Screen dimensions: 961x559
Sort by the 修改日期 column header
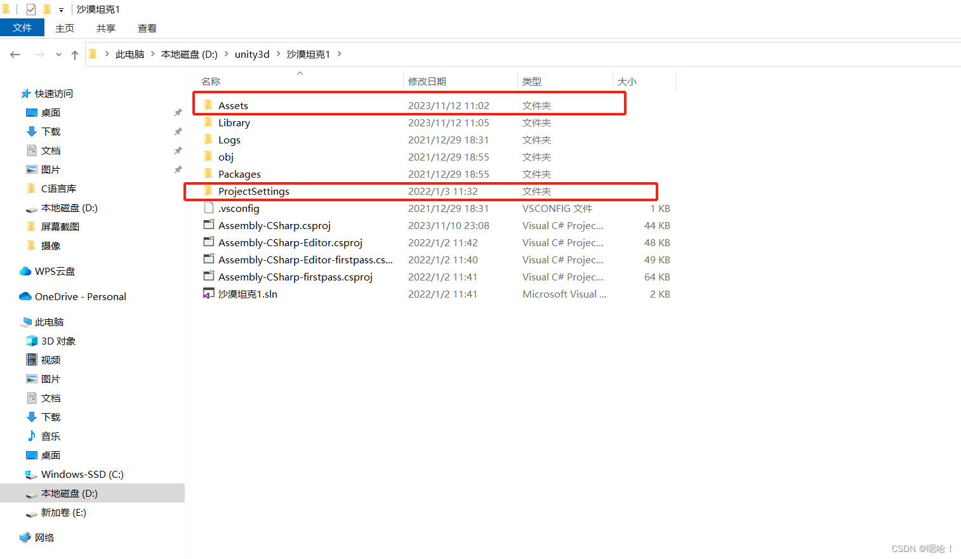click(427, 81)
